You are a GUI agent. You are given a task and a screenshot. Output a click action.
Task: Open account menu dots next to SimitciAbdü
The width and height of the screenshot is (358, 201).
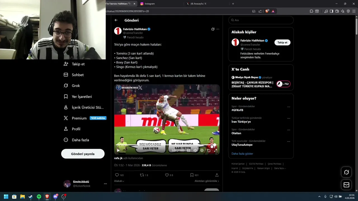pos(105,184)
